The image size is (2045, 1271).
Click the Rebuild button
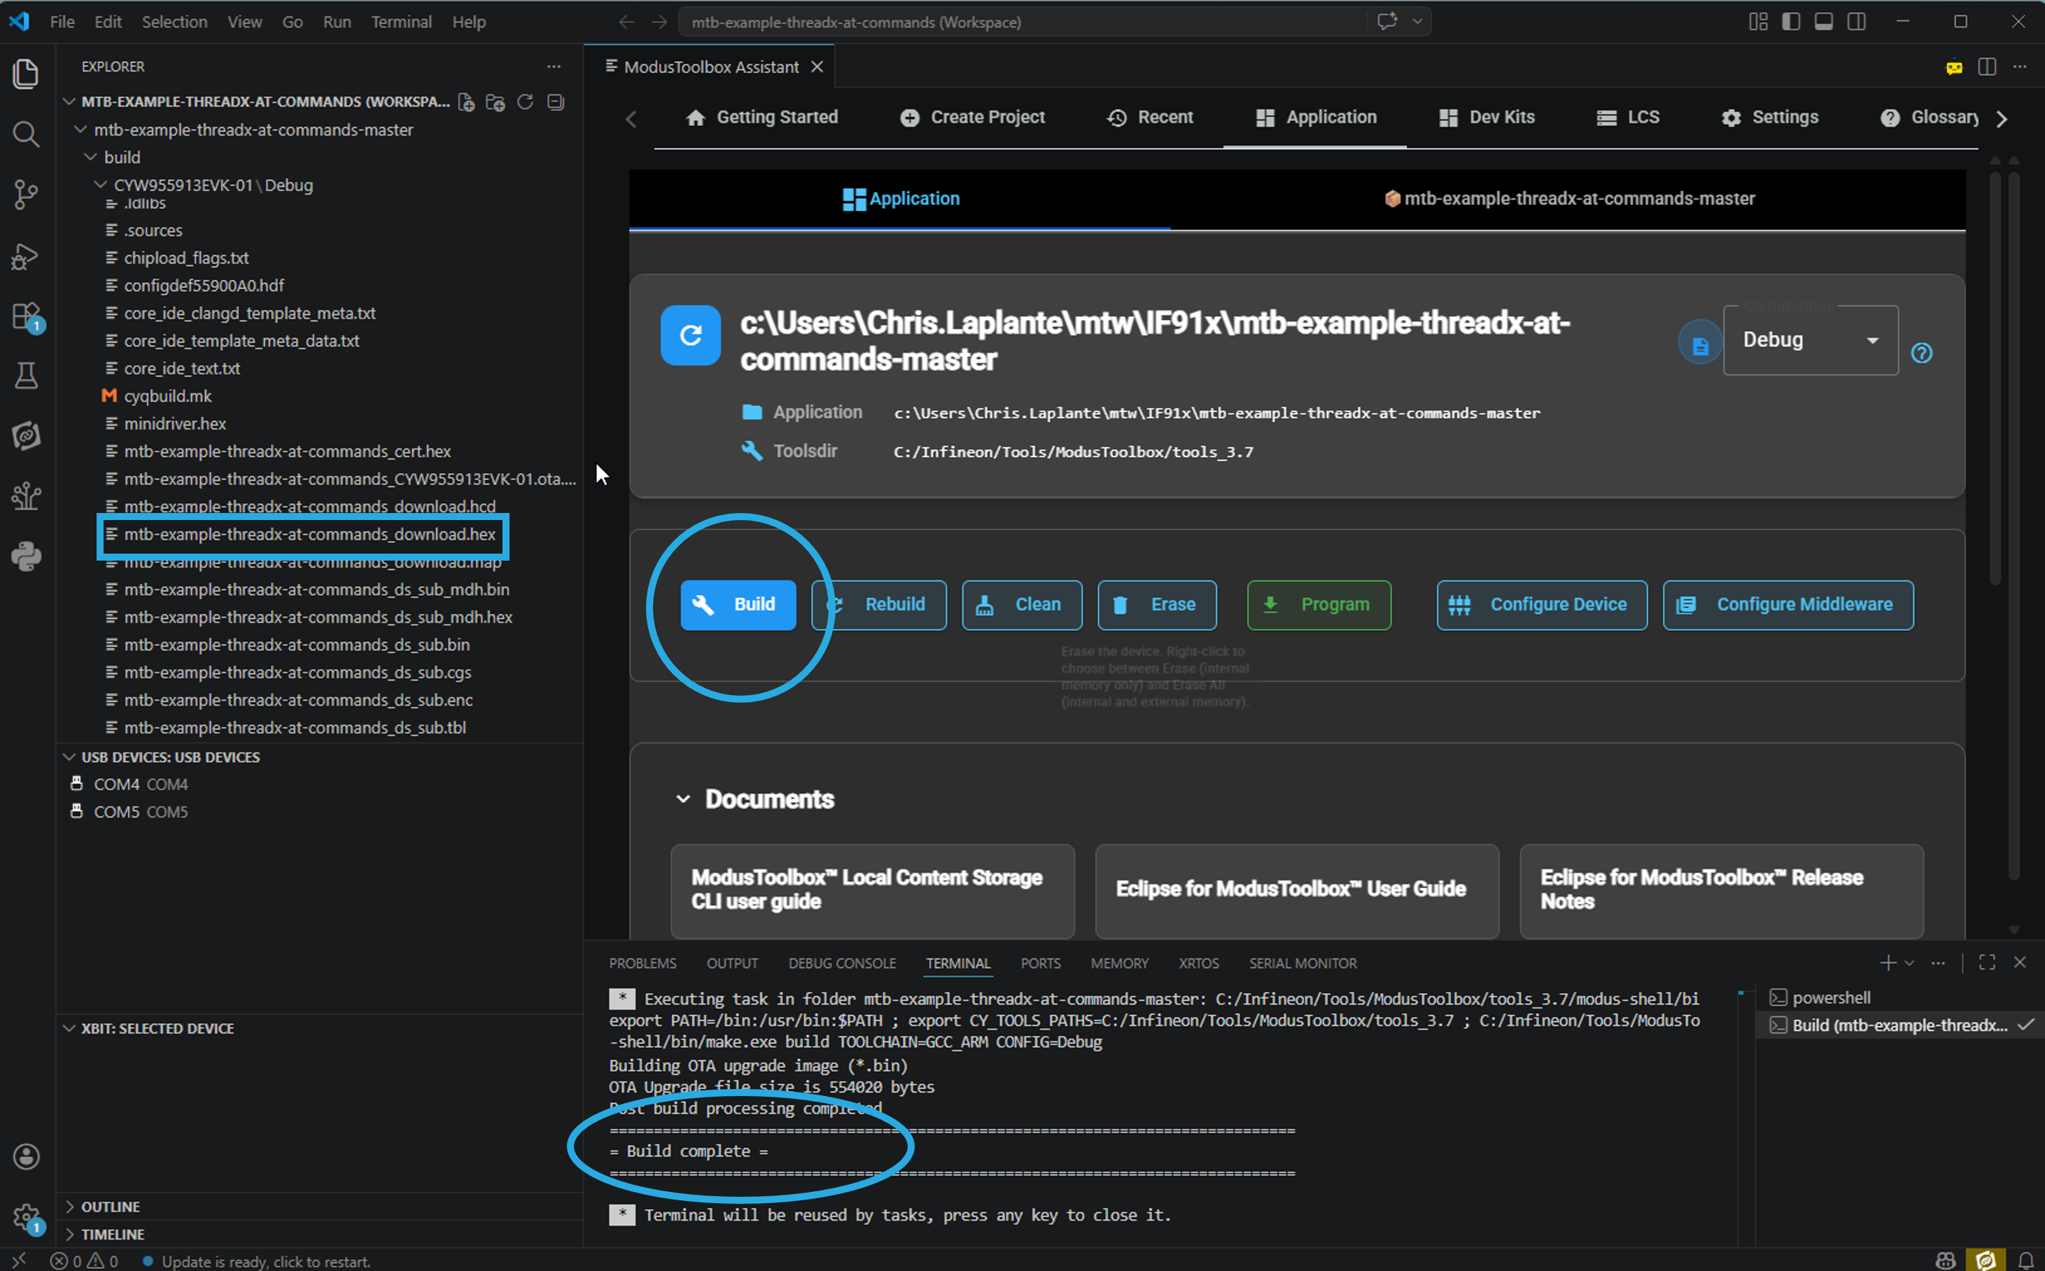point(879,605)
